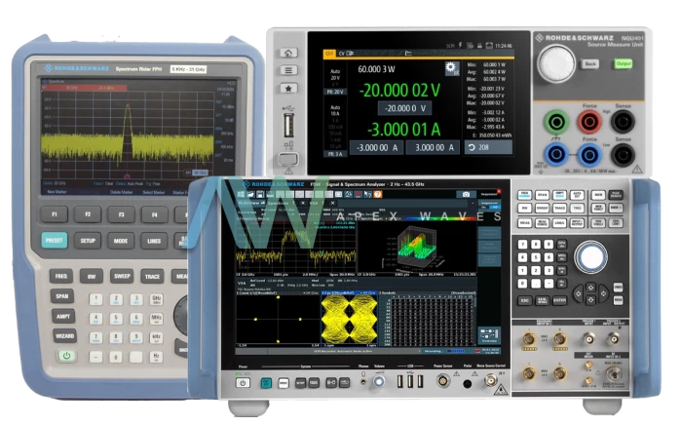This screenshot has width=682, height=424.
Task: Tap the SPAN key on the Spectrum Rider
Action: click(62, 296)
